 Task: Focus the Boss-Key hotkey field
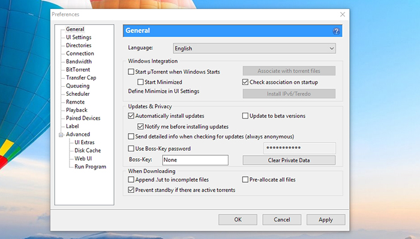tap(195, 160)
